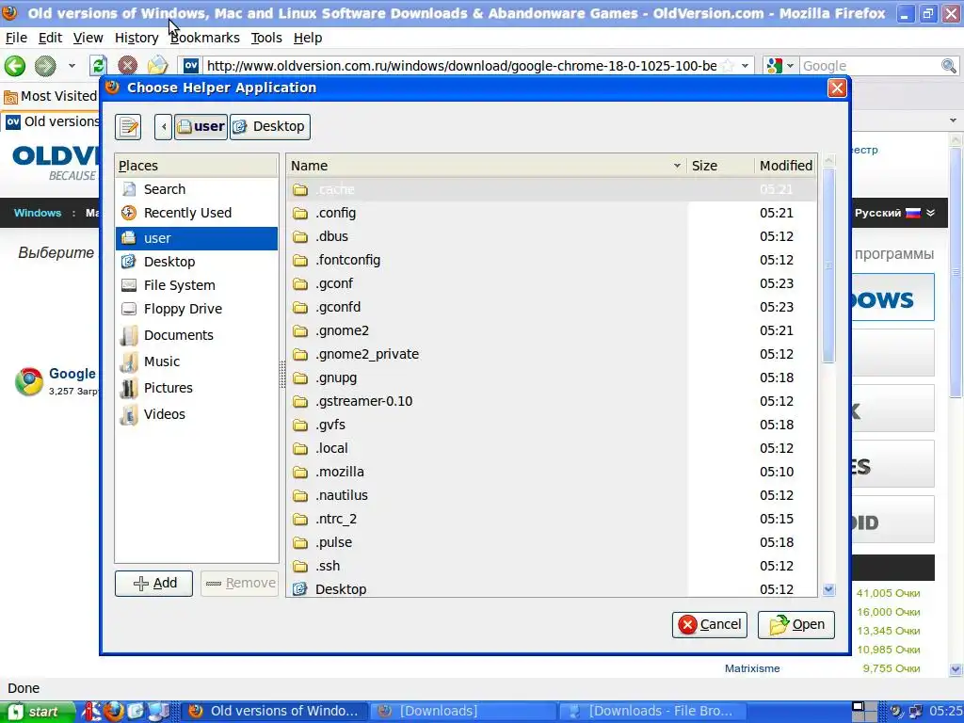Select Pictures in Places
The width and height of the screenshot is (964, 723).
pyautogui.click(x=197, y=388)
